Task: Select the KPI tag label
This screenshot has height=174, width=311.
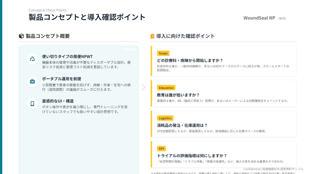Action: coord(161,148)
